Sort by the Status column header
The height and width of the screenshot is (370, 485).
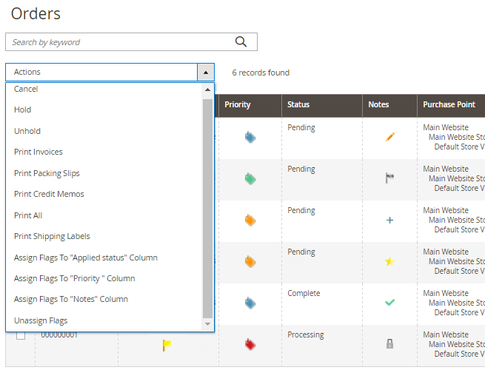point(298,105)
